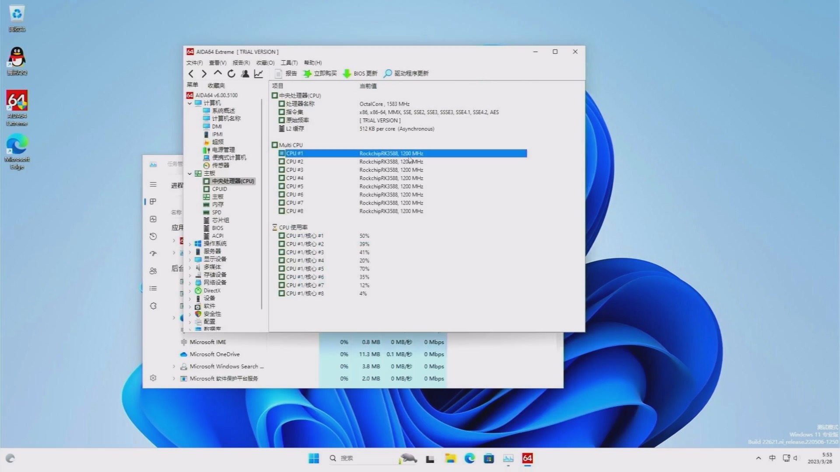Open the QQ penguin desktop icon
Viewport: 840px width, 472px height.
point(17,61)
